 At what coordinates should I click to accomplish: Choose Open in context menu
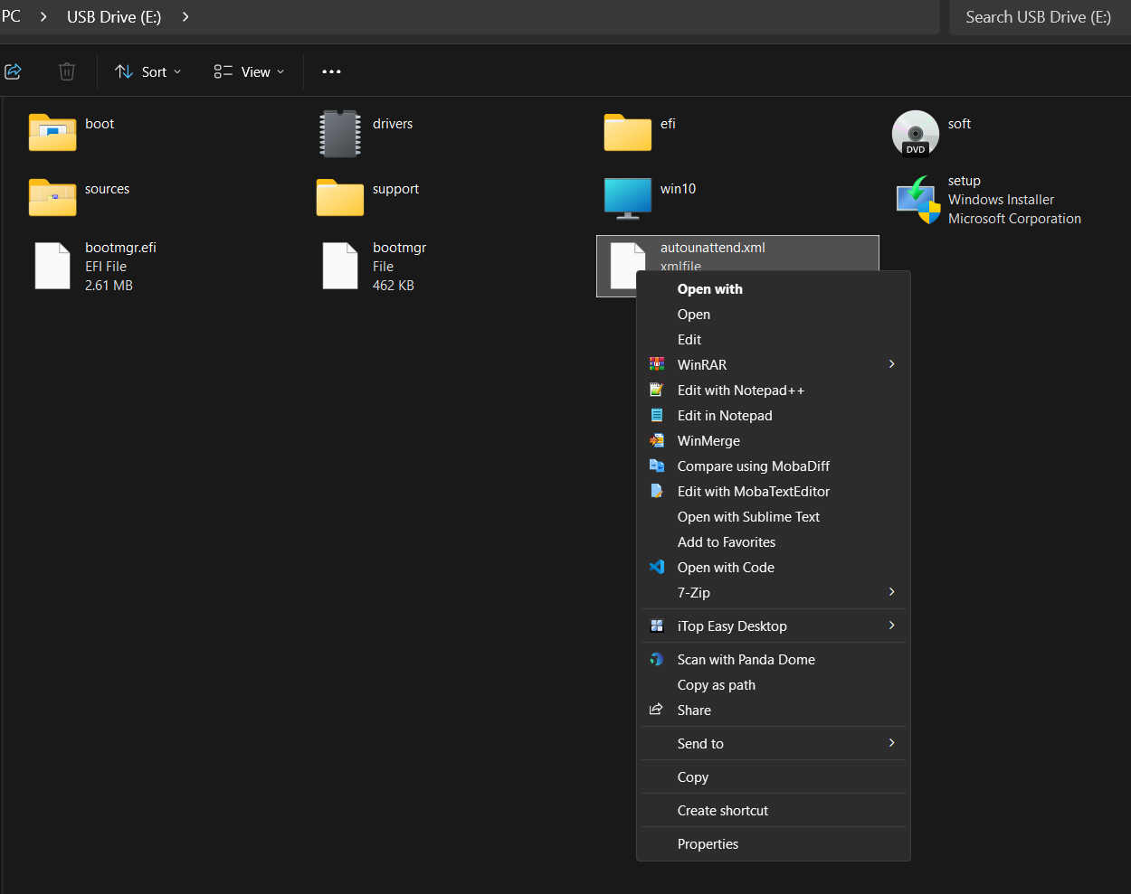click(774, 315)
